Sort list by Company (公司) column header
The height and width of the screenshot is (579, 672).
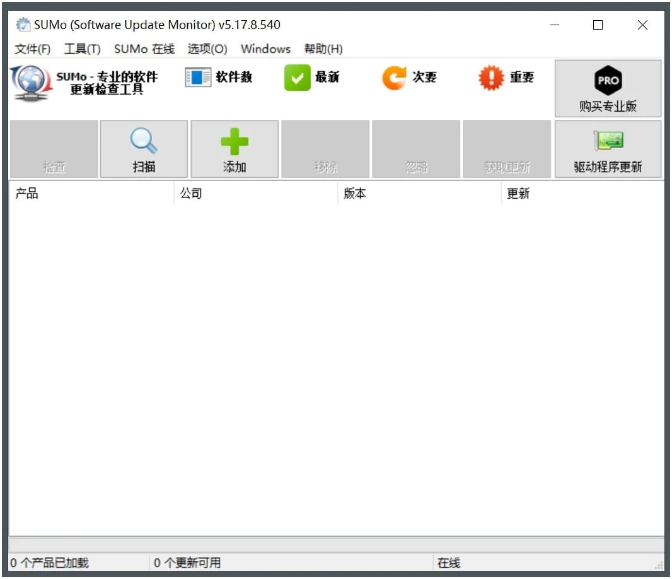[x=255, y=194]
